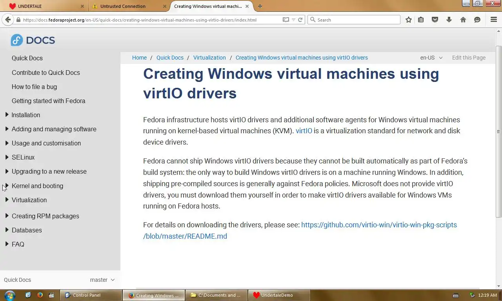
Task: Open Getting started with Fedora
Action: tap(48, 101)
